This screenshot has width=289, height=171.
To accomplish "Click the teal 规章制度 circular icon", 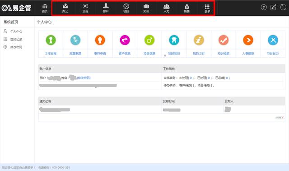I will click(x=75, y=40).
